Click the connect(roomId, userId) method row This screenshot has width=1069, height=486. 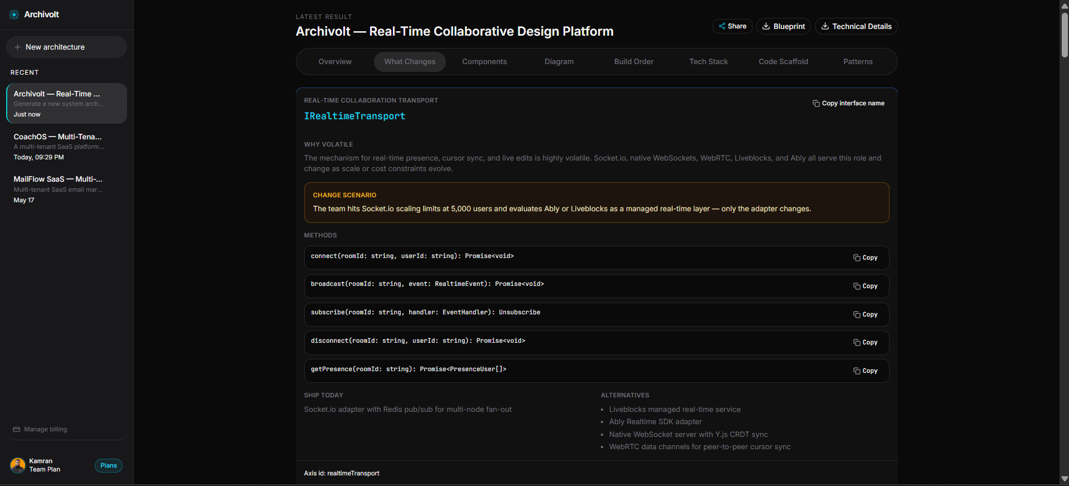coord(596,258)
